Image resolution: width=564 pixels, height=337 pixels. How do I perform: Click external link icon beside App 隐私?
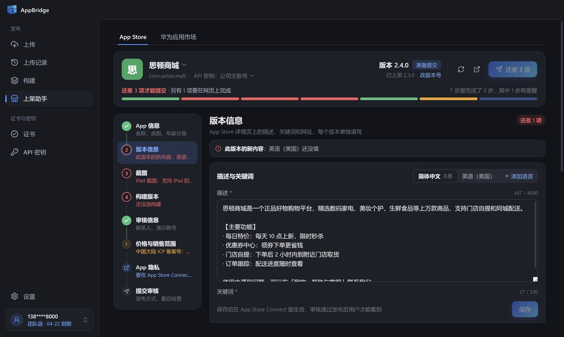[127, 268]
